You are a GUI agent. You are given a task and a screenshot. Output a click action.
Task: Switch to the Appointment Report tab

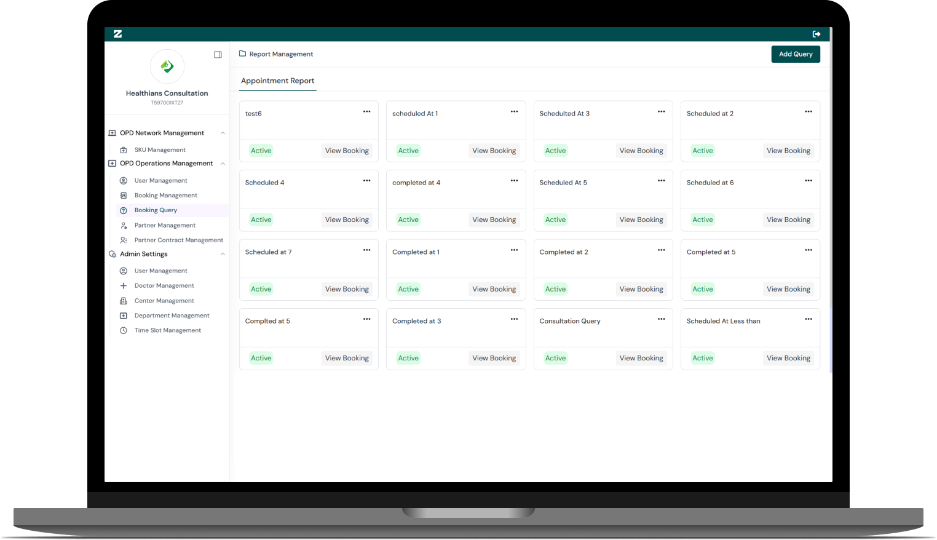[x=277, y=81]
